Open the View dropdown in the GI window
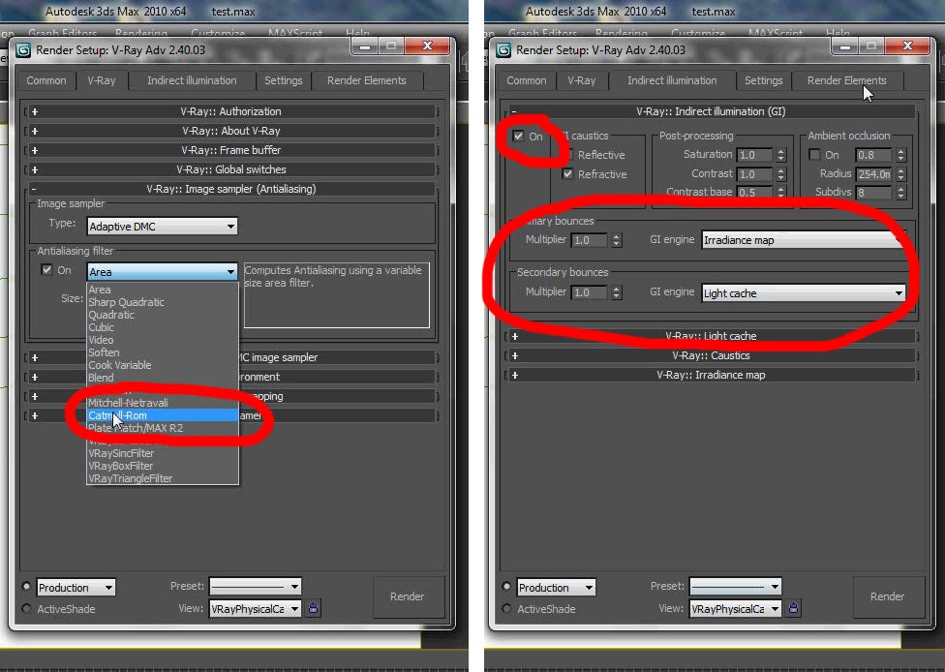The height and width of the screenshot is (672, 945). click(x=735, y=609)
